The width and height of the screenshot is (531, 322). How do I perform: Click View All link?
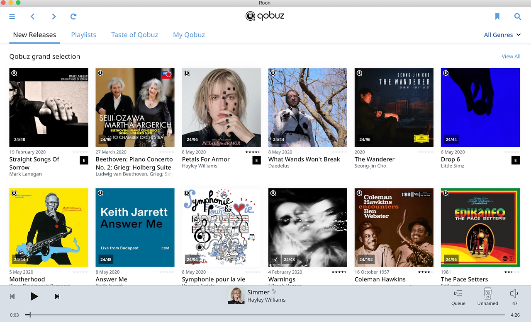(511, 56)
